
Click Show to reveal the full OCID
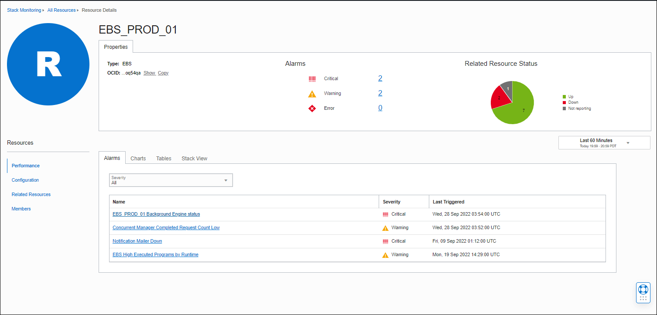[x=149, y=73]
